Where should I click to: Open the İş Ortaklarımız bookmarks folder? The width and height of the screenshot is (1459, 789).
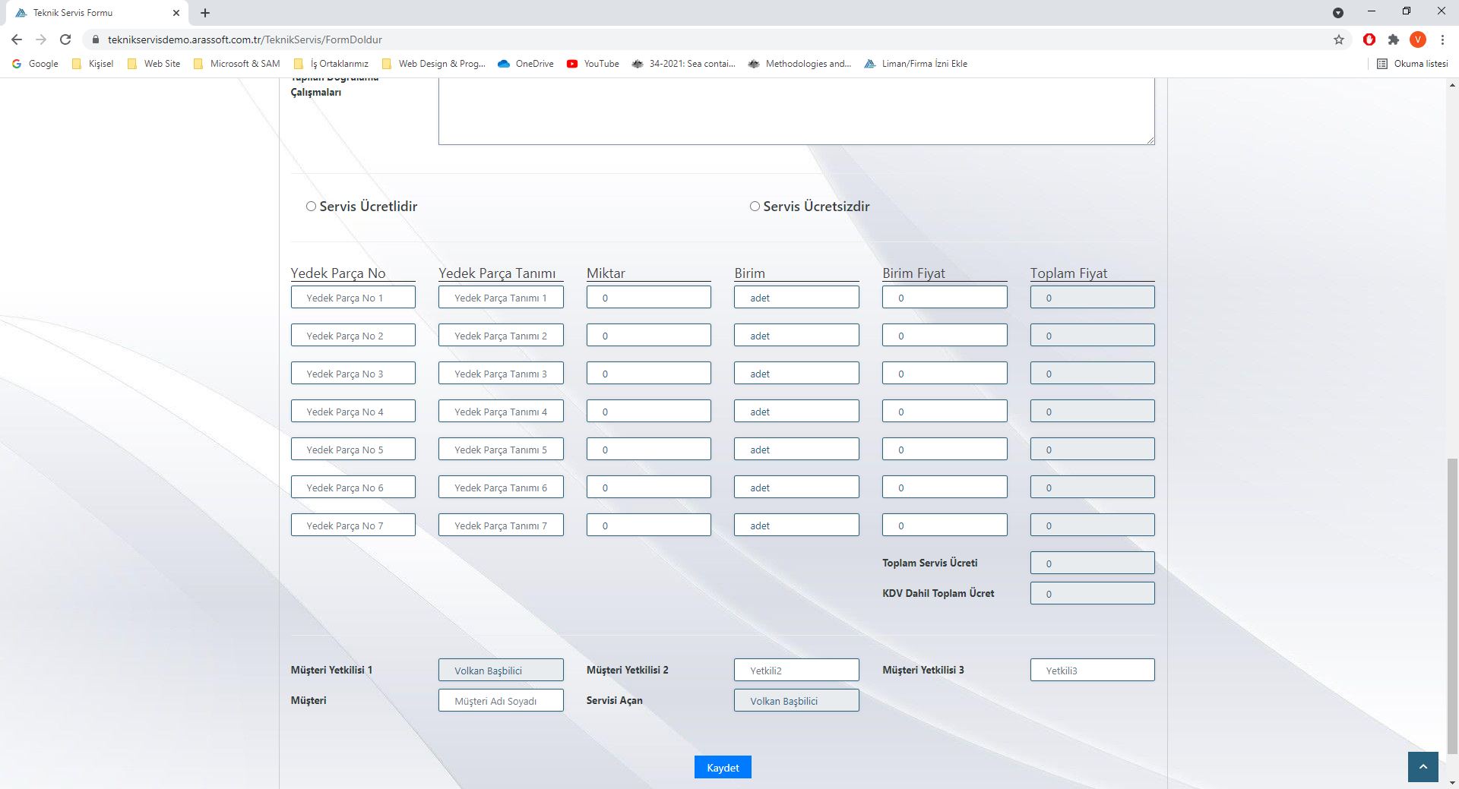[x=331, y=64]
